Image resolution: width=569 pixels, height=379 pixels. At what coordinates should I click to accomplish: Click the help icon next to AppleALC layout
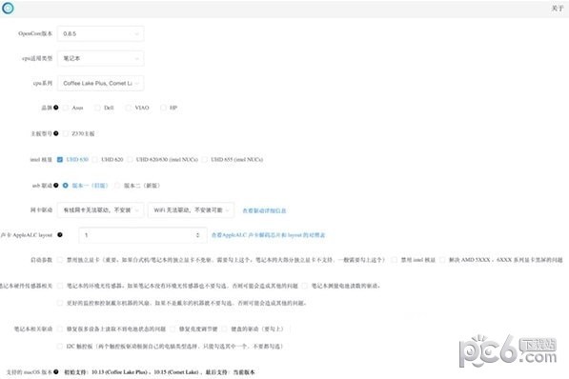[x=60, y=235]
